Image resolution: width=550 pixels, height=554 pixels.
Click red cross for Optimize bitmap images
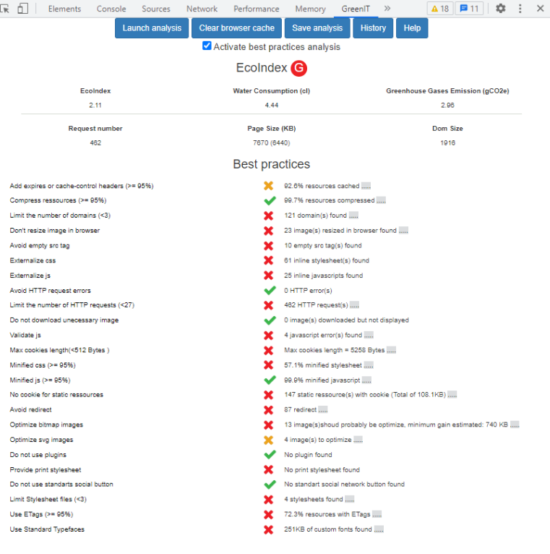coord(269,425)
